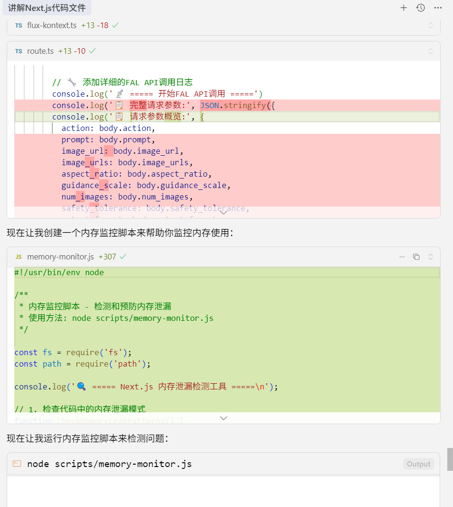
Task: Click TS icon beside route.ts
Action: click(19, 51)
